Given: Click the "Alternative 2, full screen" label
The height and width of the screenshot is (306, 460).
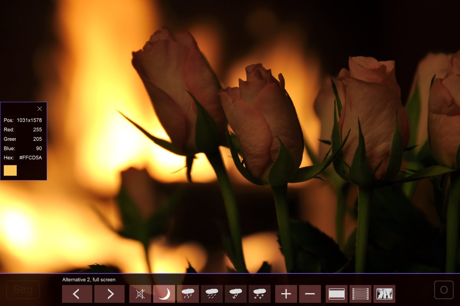Looking at the screenshot, I should (x=89, y=279).
